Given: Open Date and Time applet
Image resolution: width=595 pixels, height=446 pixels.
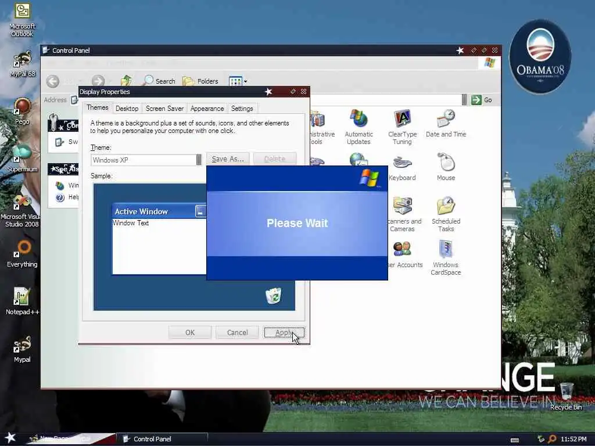Looking at the screenshot, I should click(446, 124).
